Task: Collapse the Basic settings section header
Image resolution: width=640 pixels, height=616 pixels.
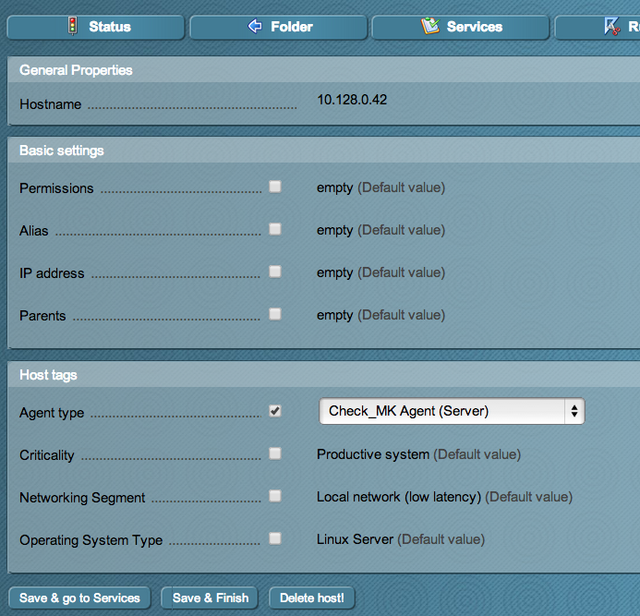Action: 323,151
